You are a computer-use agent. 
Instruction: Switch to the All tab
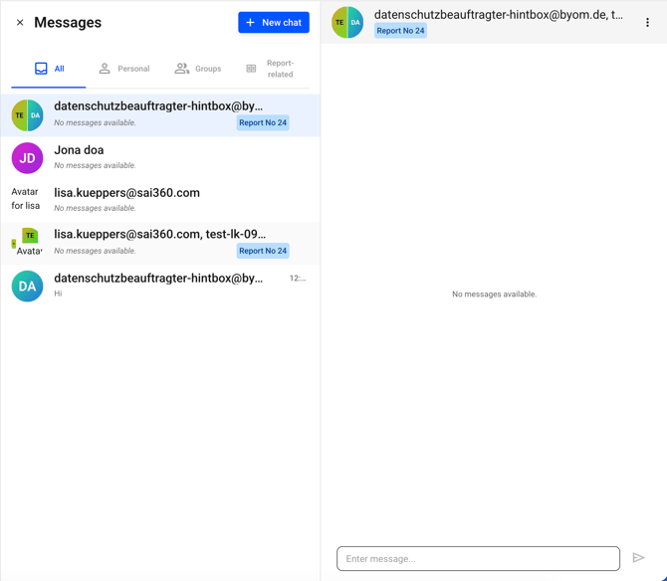pyautogui.click(x=49, y=69)
